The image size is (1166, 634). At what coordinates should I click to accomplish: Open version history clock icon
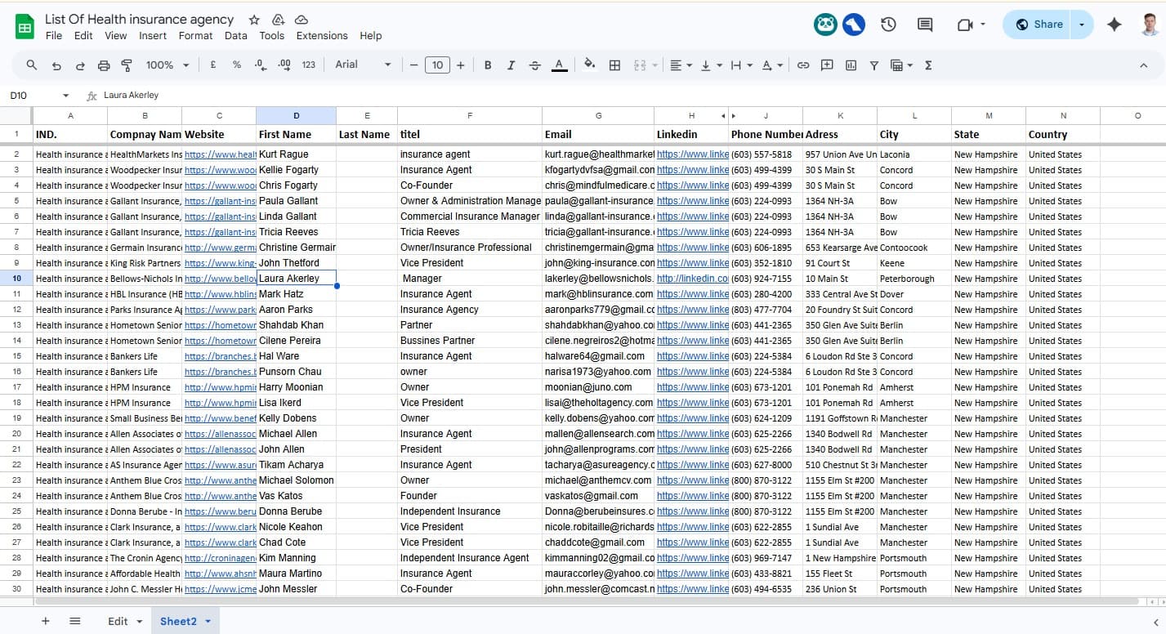coord(889,25)
